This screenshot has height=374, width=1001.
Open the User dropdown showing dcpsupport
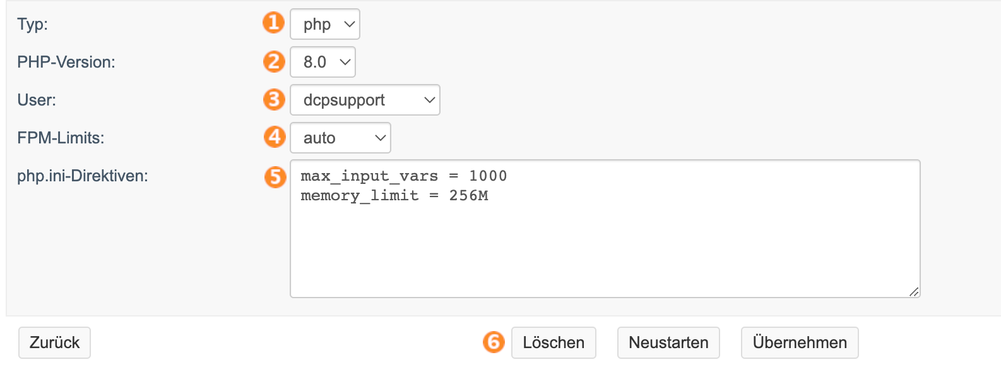point(365,100)
